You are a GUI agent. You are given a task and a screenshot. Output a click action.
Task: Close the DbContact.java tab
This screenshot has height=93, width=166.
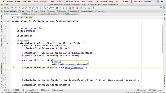point(36,14)
